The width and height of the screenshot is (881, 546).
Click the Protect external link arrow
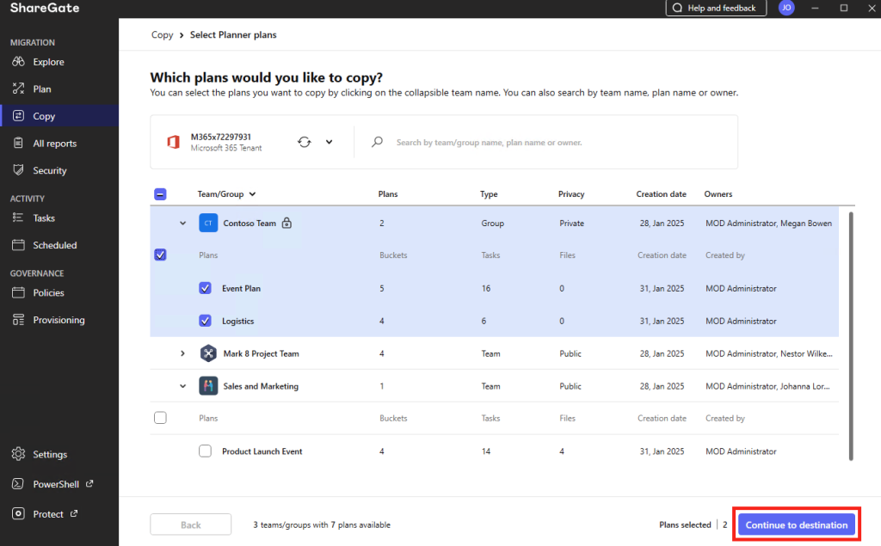pyautogui.click(x=74, y=512)
